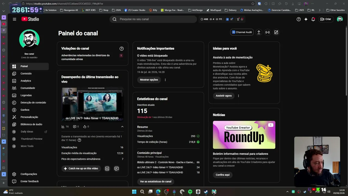This screenshot has width=348, height=196.
Task: Open the browser downloads icon
Action: pos(293,4)
